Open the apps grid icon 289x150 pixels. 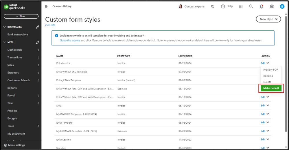click(241, 6)
